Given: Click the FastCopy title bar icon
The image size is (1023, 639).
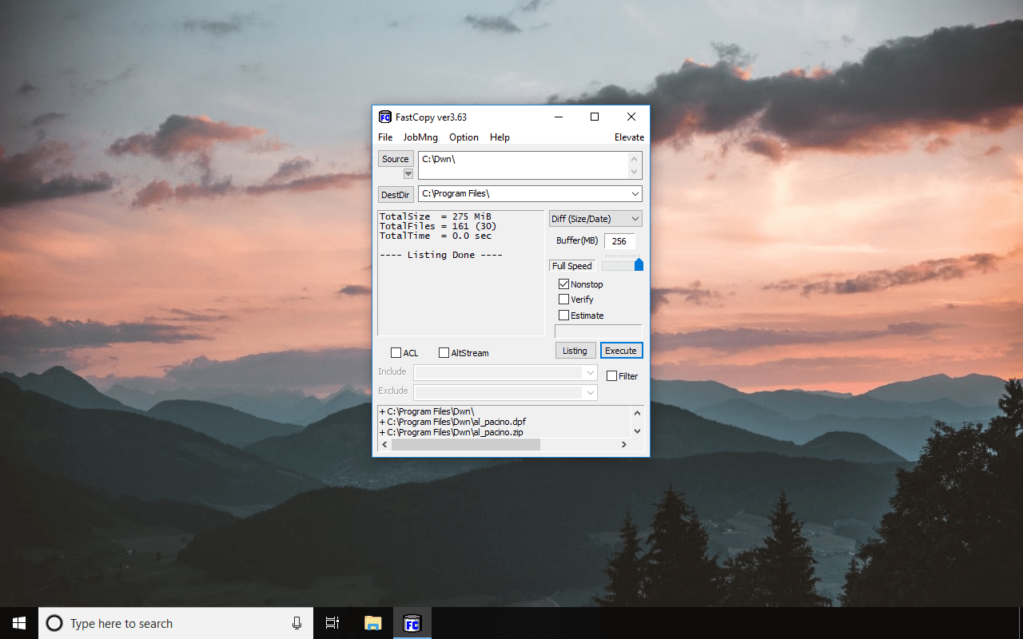Looking at the screenshot, I should [x=385, y=117].
